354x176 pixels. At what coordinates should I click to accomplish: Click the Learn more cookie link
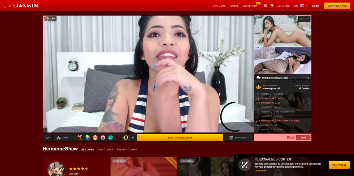click(260, 171)
